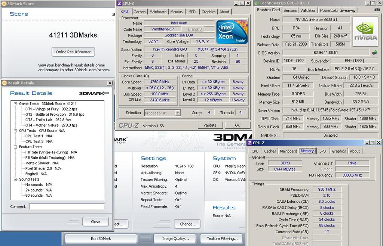The width and height of the screenshot is (383, 246).
Task: Open CPU tab in lower CPU-Z window
Action: coord(255,151)
